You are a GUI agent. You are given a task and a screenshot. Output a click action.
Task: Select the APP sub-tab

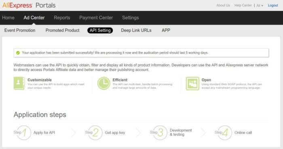pos(166,30)
